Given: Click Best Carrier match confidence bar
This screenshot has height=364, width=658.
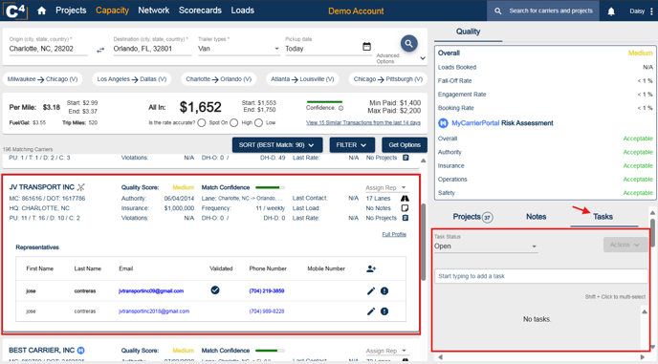Looking at the screenshot, I should pyautogui.click(x=270, y=351).
